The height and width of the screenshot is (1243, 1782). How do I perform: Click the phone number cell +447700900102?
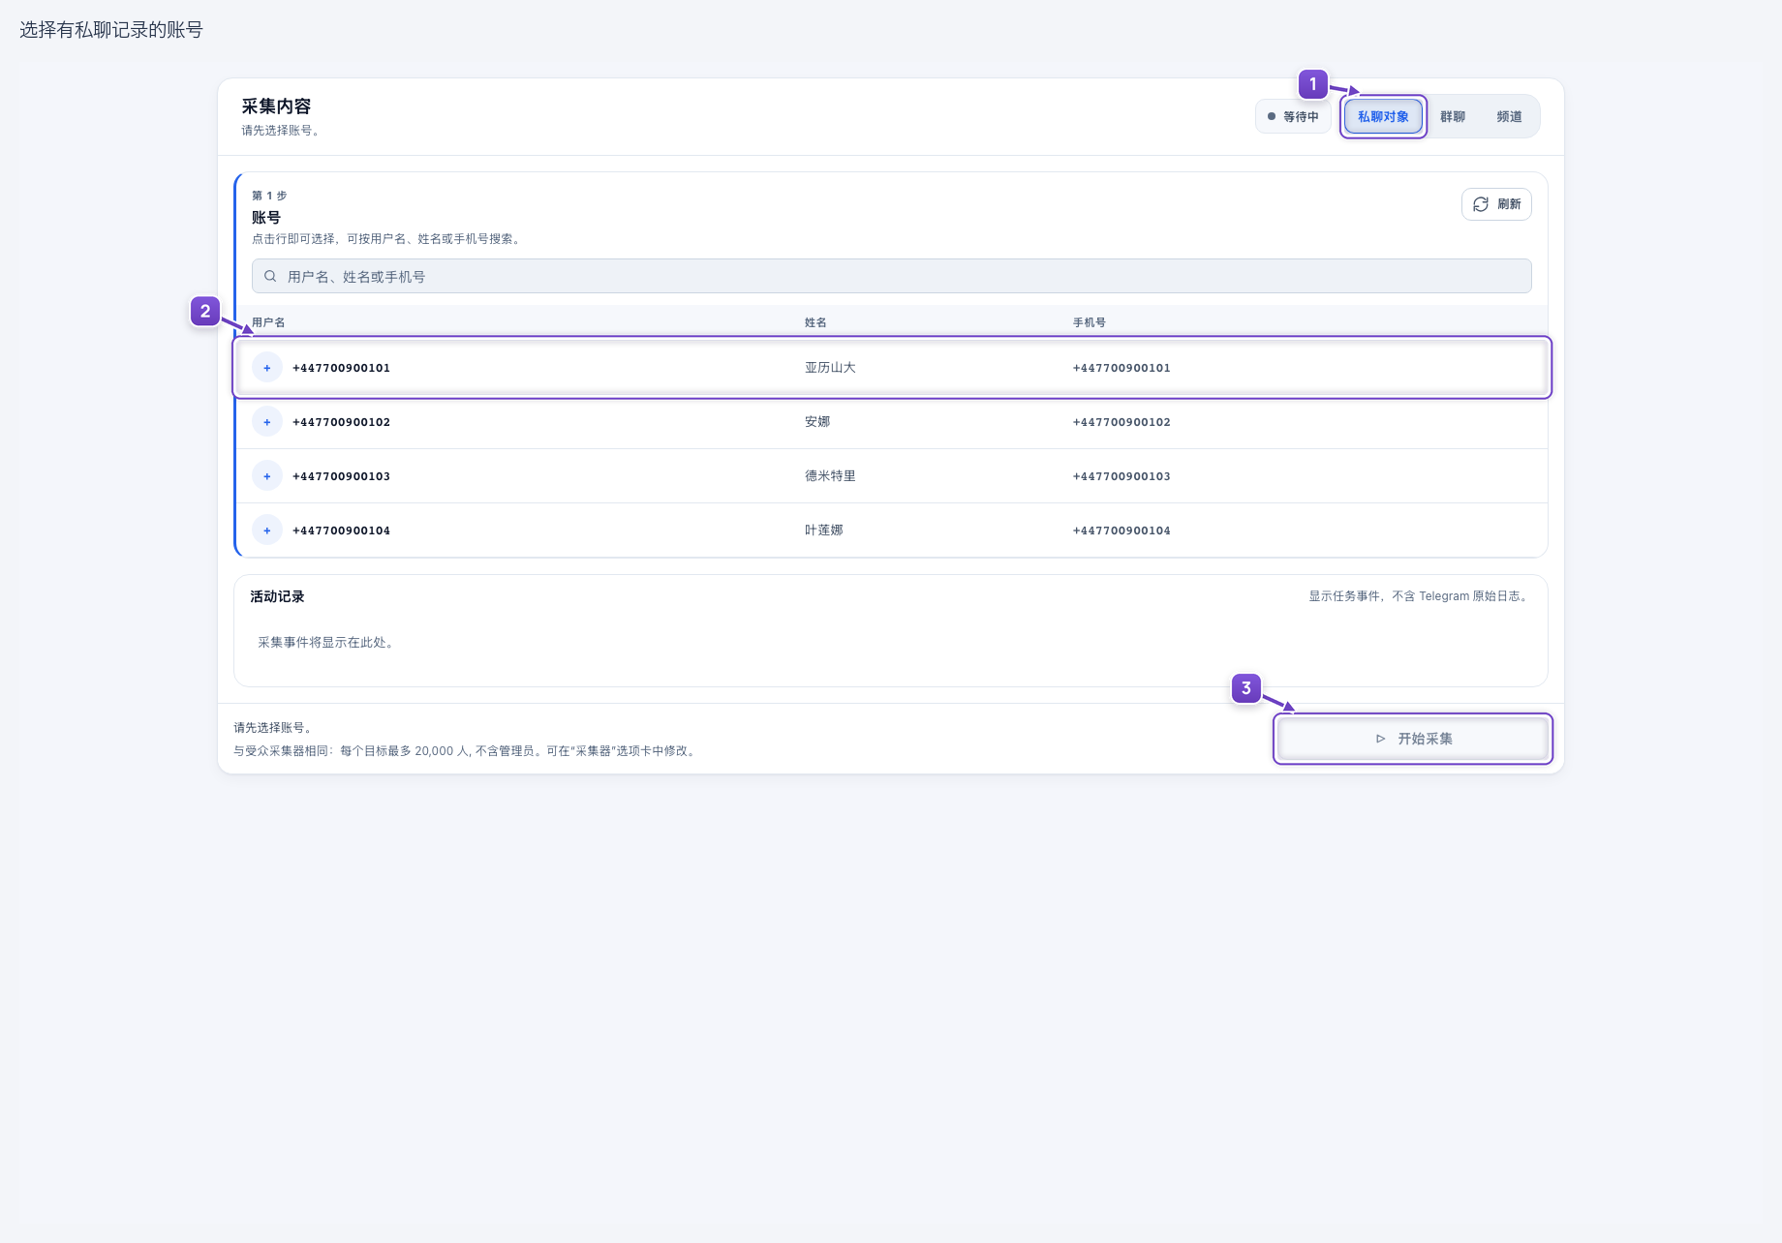[1121, 422]
